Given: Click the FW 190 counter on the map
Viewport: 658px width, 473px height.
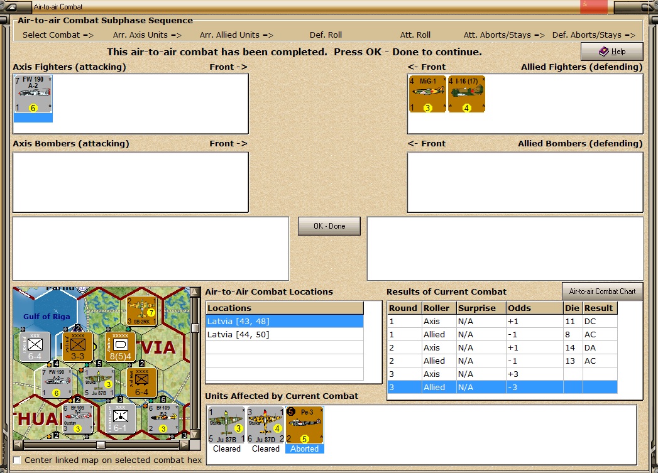Looking at the screenshot, I should [x=56, y=383].
